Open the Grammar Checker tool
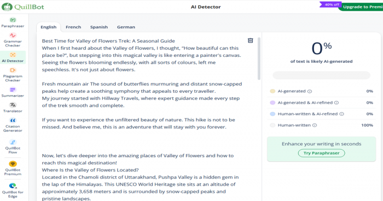The height and width of the screenshot is (201, 383). pos(13,40)
